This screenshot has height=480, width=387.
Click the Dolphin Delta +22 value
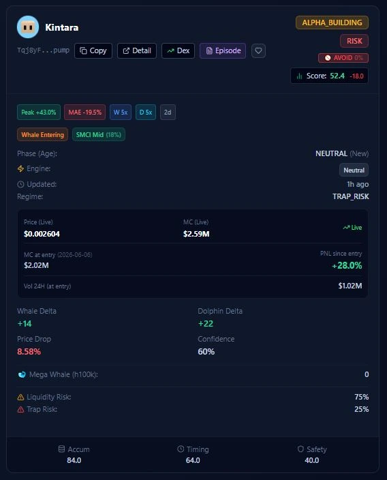click(206, 324)
